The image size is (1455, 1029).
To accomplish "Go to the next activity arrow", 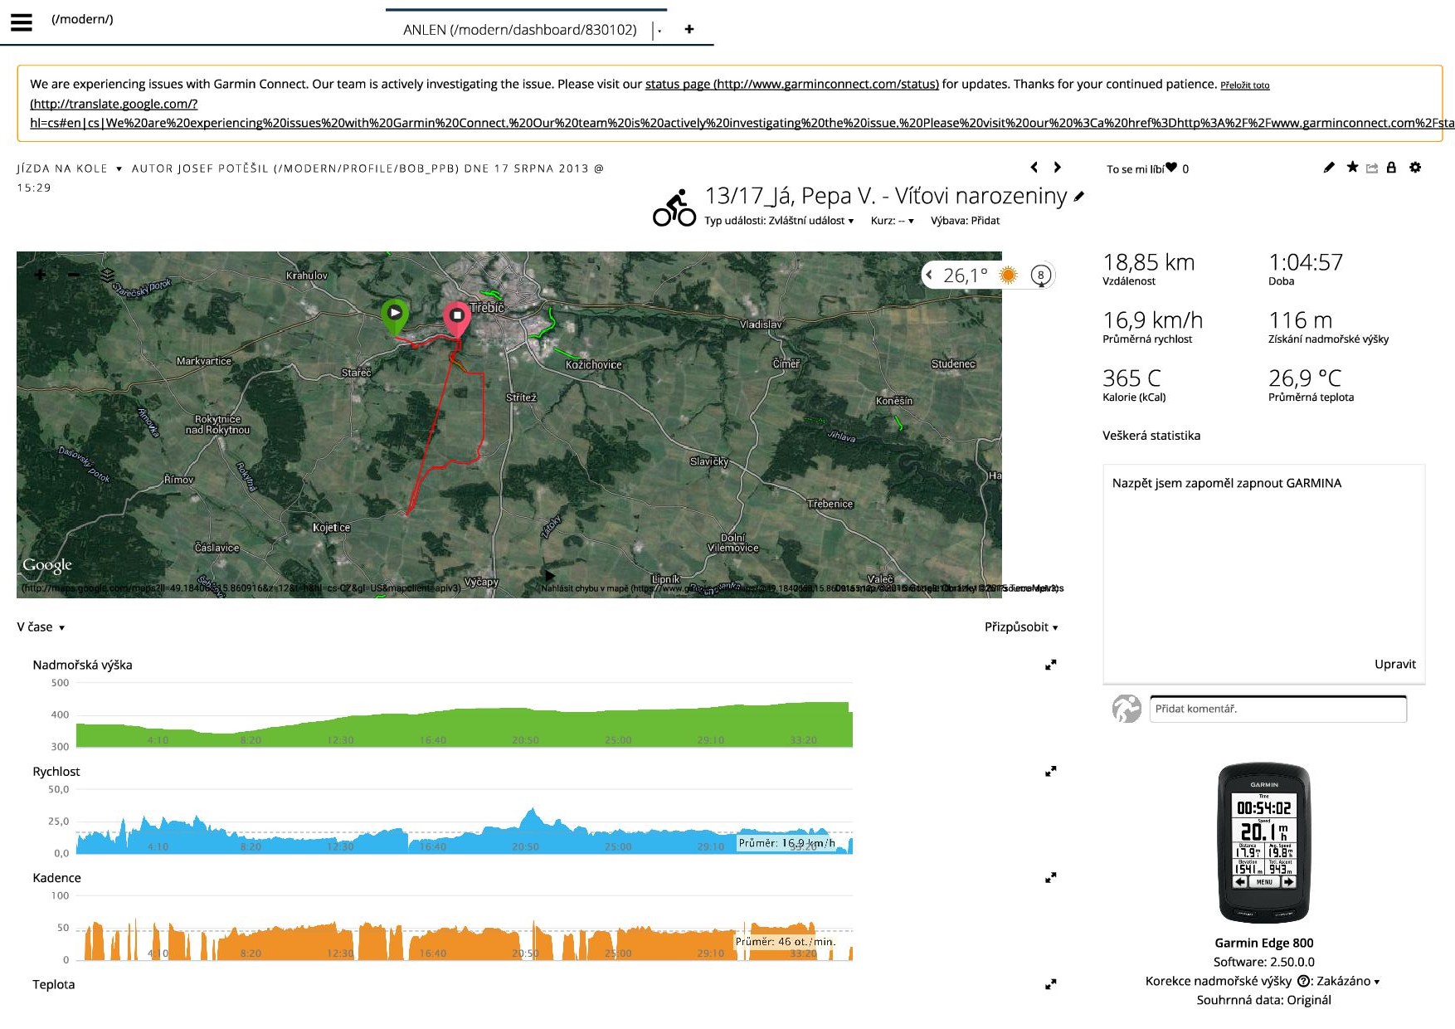I will 1057,168.
